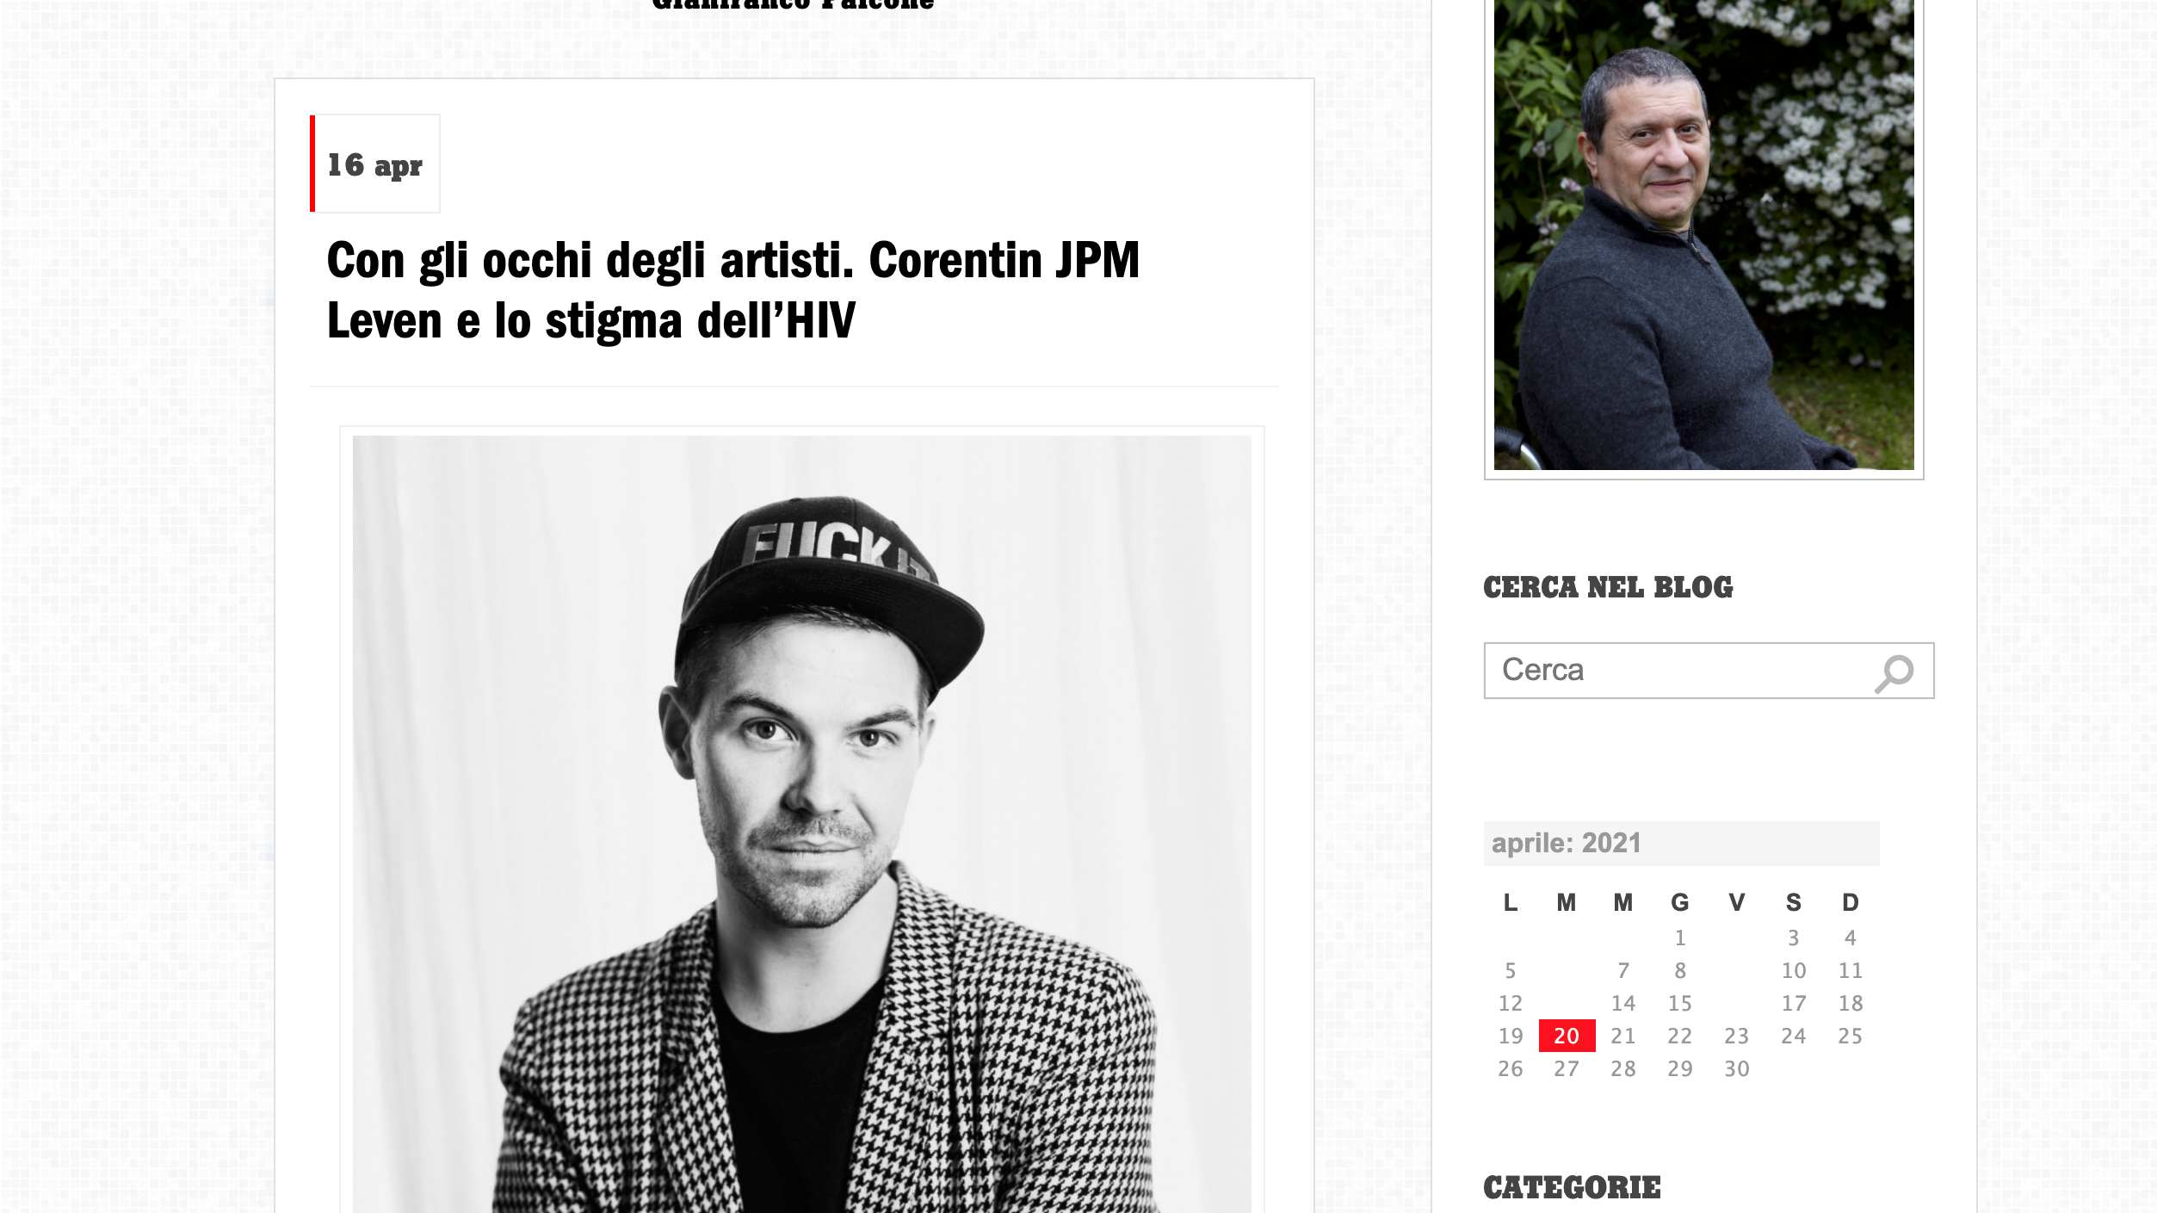Open posts from 1 aprile in calendar
The width and height of the screenshot is (2157, 1213).
click(1679, 938)
